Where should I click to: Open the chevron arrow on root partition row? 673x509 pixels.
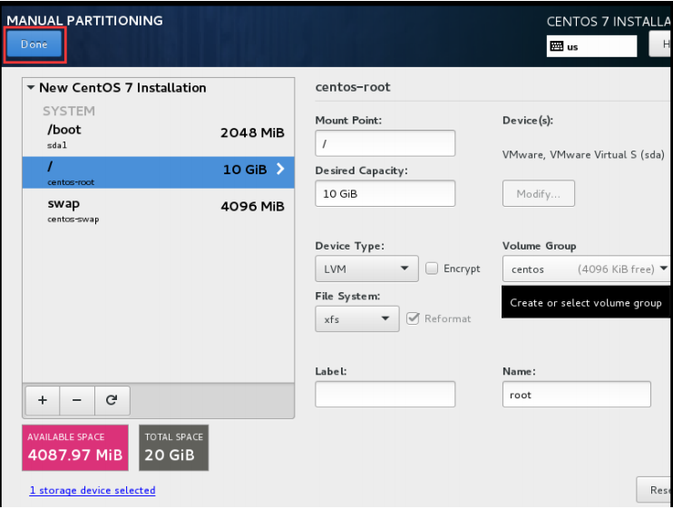(x=280, y=169)
